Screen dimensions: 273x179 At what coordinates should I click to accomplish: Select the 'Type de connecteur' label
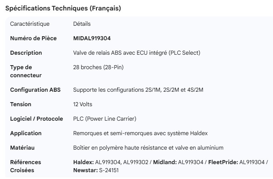pos(26,71)
